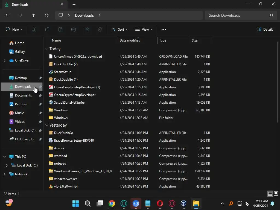Screen dimensions: 280x210
Task: Open Windows Start menu
Action: click(75, 203)
